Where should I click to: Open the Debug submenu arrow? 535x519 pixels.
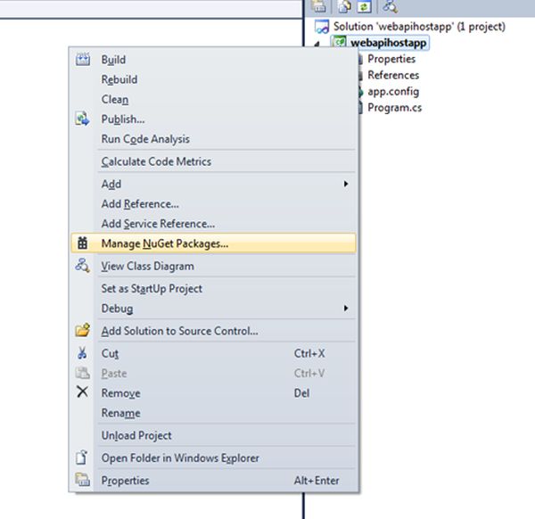(x=346, y=309)
